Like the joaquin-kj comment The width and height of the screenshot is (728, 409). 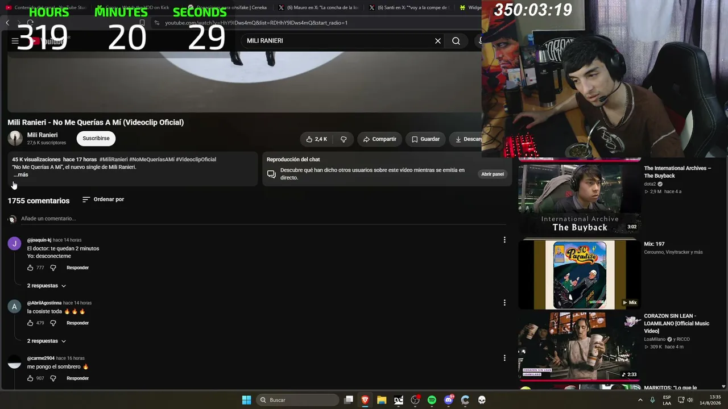30,268
